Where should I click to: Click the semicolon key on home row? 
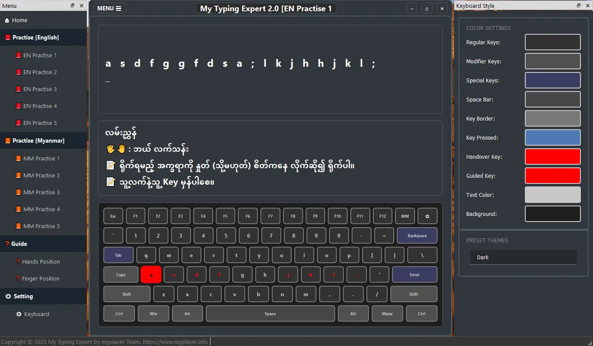click(x=357, y=274)
